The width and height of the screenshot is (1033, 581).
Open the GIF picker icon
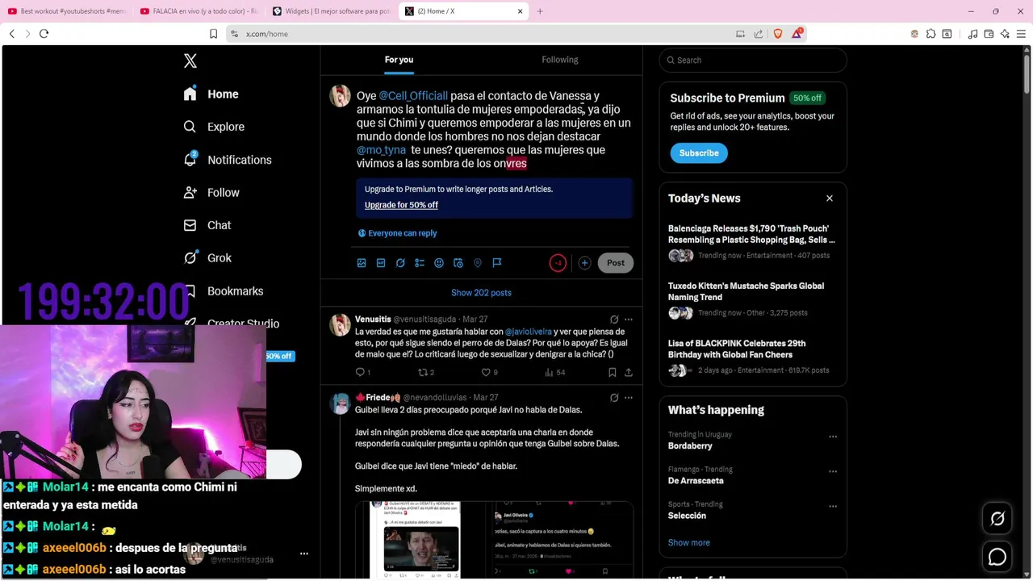pyautogui.click(x=381, y=263)
